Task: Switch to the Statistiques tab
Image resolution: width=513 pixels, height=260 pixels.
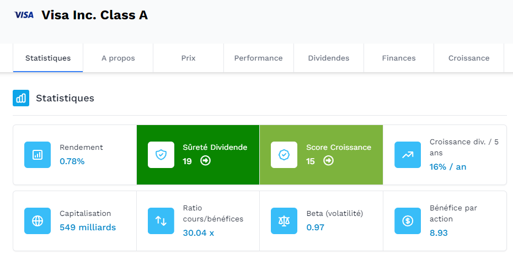Action: tap(48, 58)
